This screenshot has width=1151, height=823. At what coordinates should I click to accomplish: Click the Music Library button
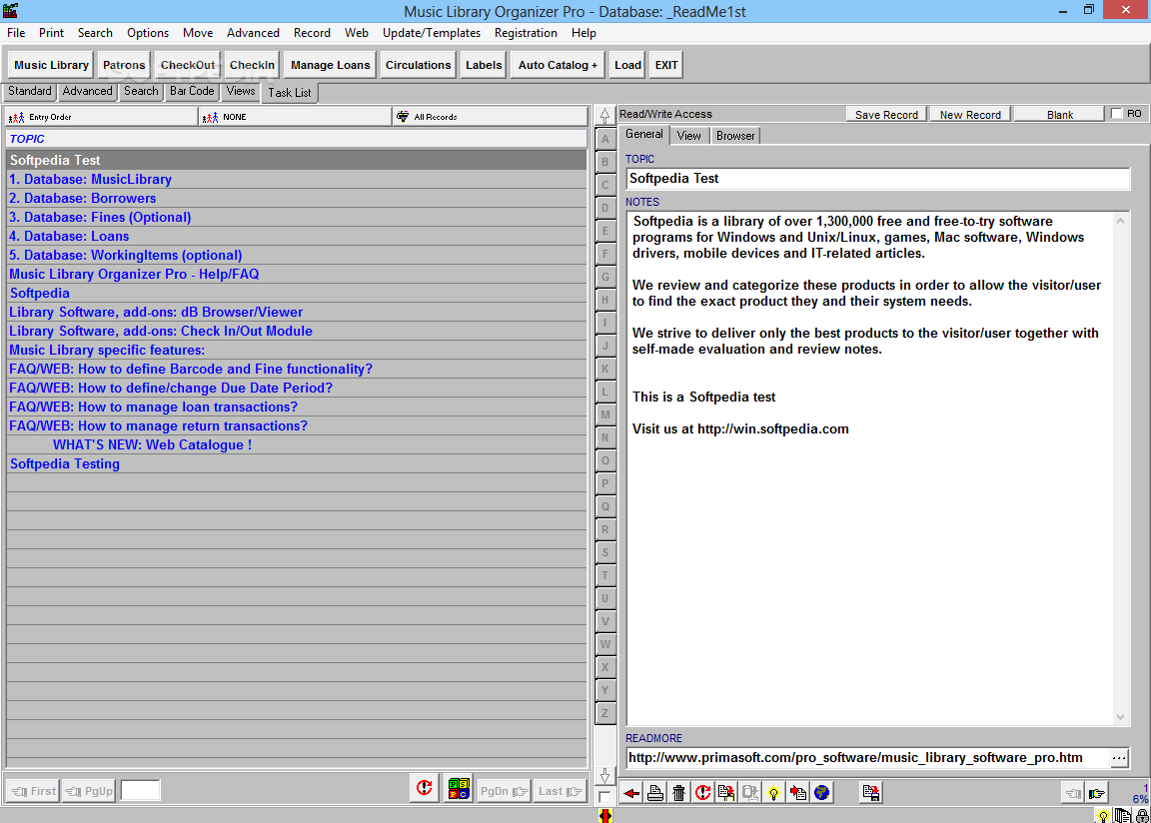(x=51, y=65)
